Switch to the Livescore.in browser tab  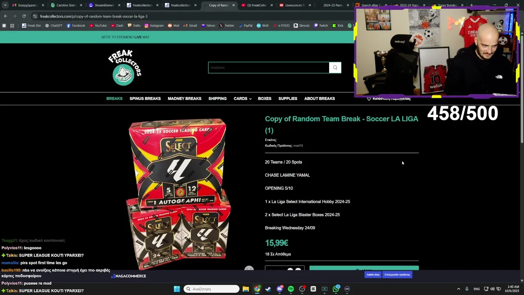[294, 5]
